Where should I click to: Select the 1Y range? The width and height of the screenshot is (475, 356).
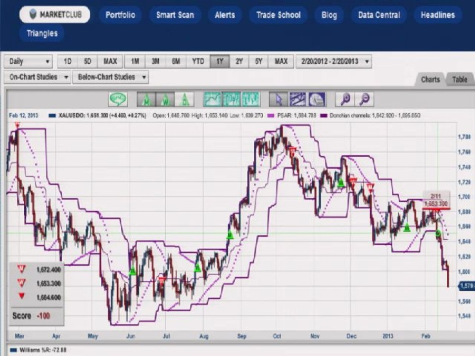(220, 61)
